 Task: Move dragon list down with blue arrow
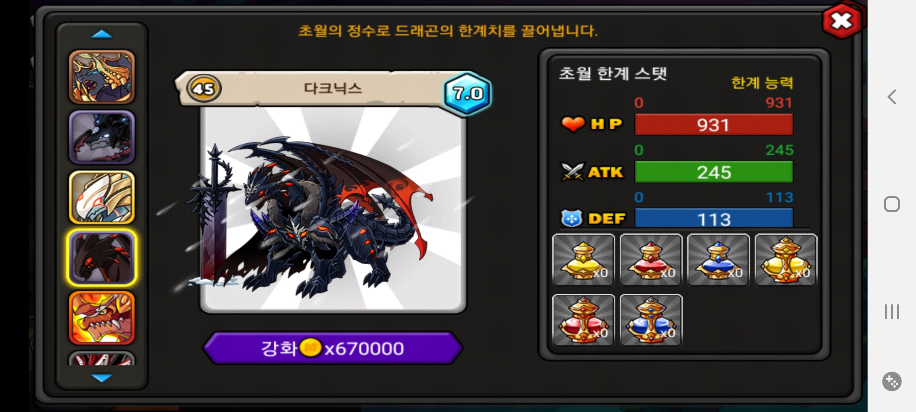[x=102, y=378]
